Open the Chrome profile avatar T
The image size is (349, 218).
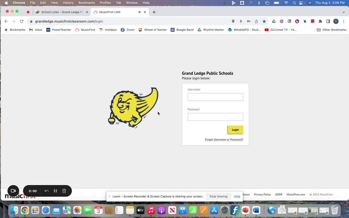point(336,21)
